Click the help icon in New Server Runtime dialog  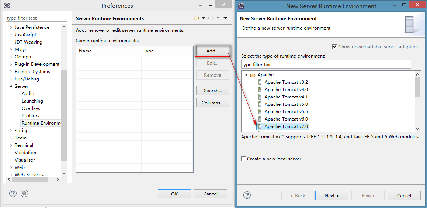[247, 195]
